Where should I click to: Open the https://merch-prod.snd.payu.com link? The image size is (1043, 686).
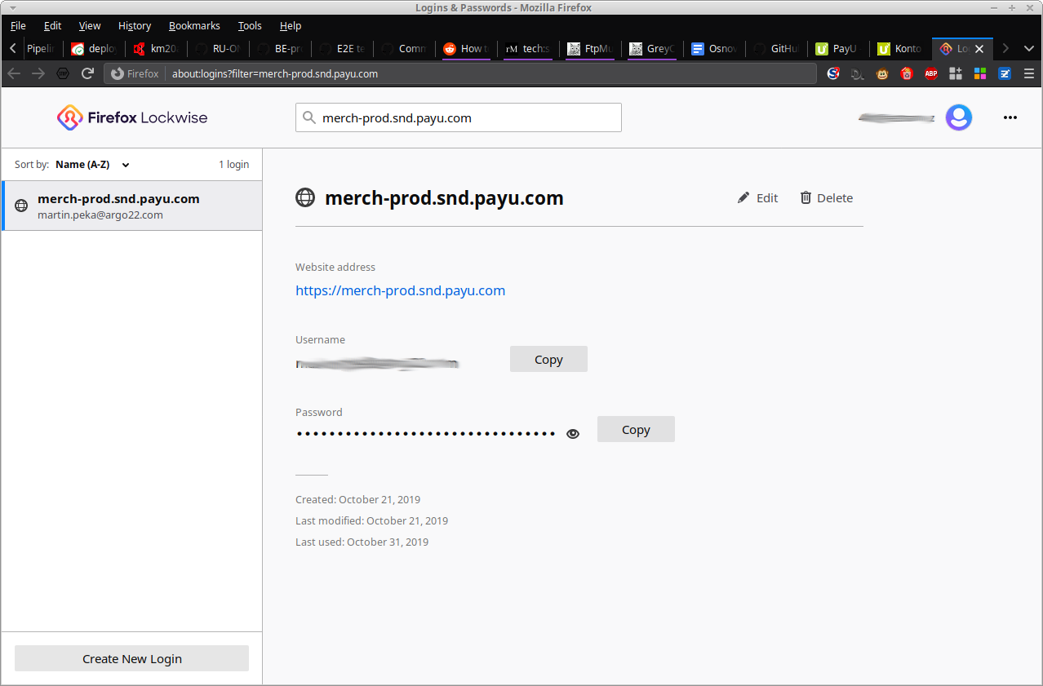(400, 291)
